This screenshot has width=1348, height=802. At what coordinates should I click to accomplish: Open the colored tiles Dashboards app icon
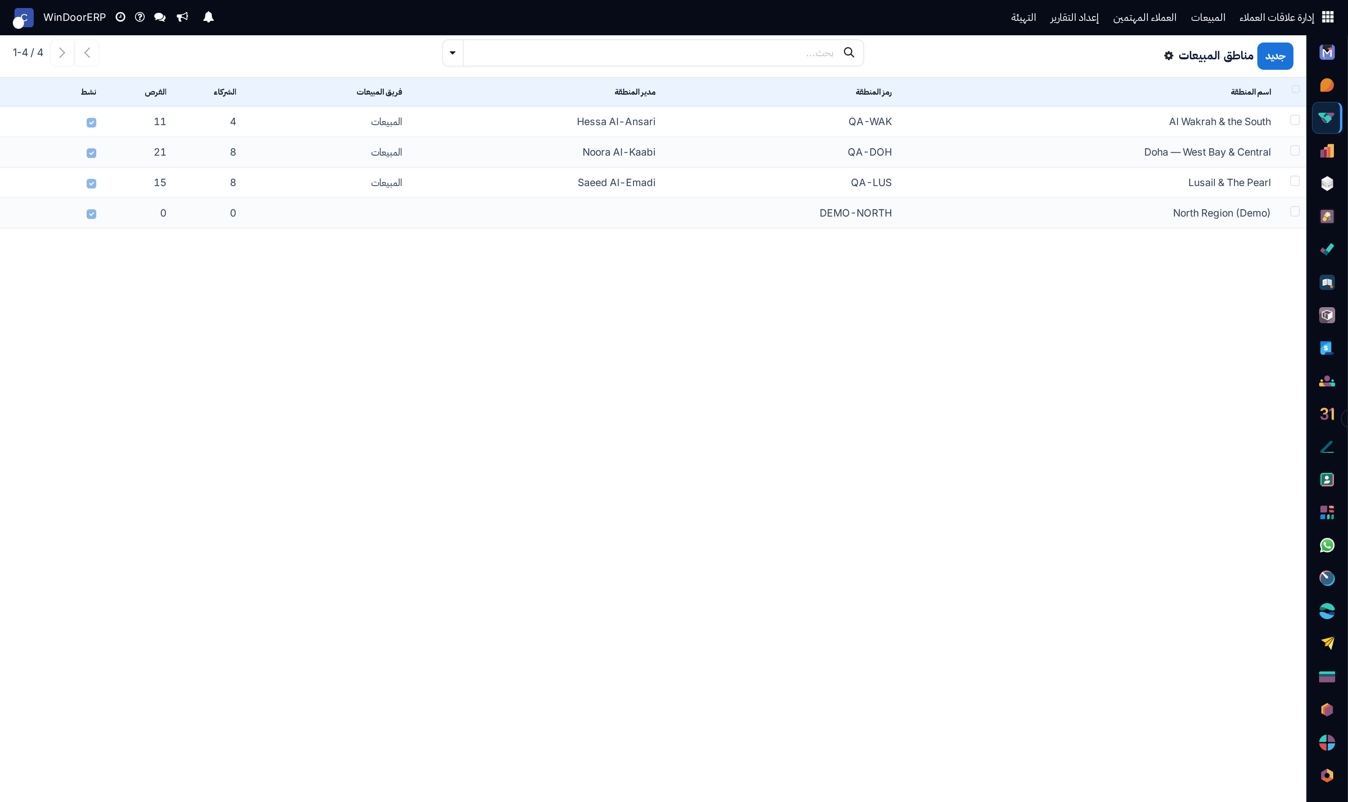(1327, 512)
